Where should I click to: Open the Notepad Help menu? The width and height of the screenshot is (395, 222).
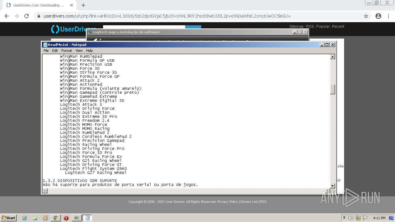(x=89, y=51)
